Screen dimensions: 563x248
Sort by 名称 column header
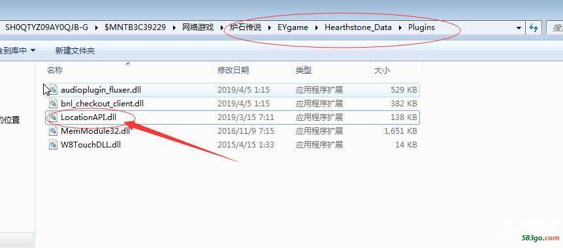[x=55, y=70]
